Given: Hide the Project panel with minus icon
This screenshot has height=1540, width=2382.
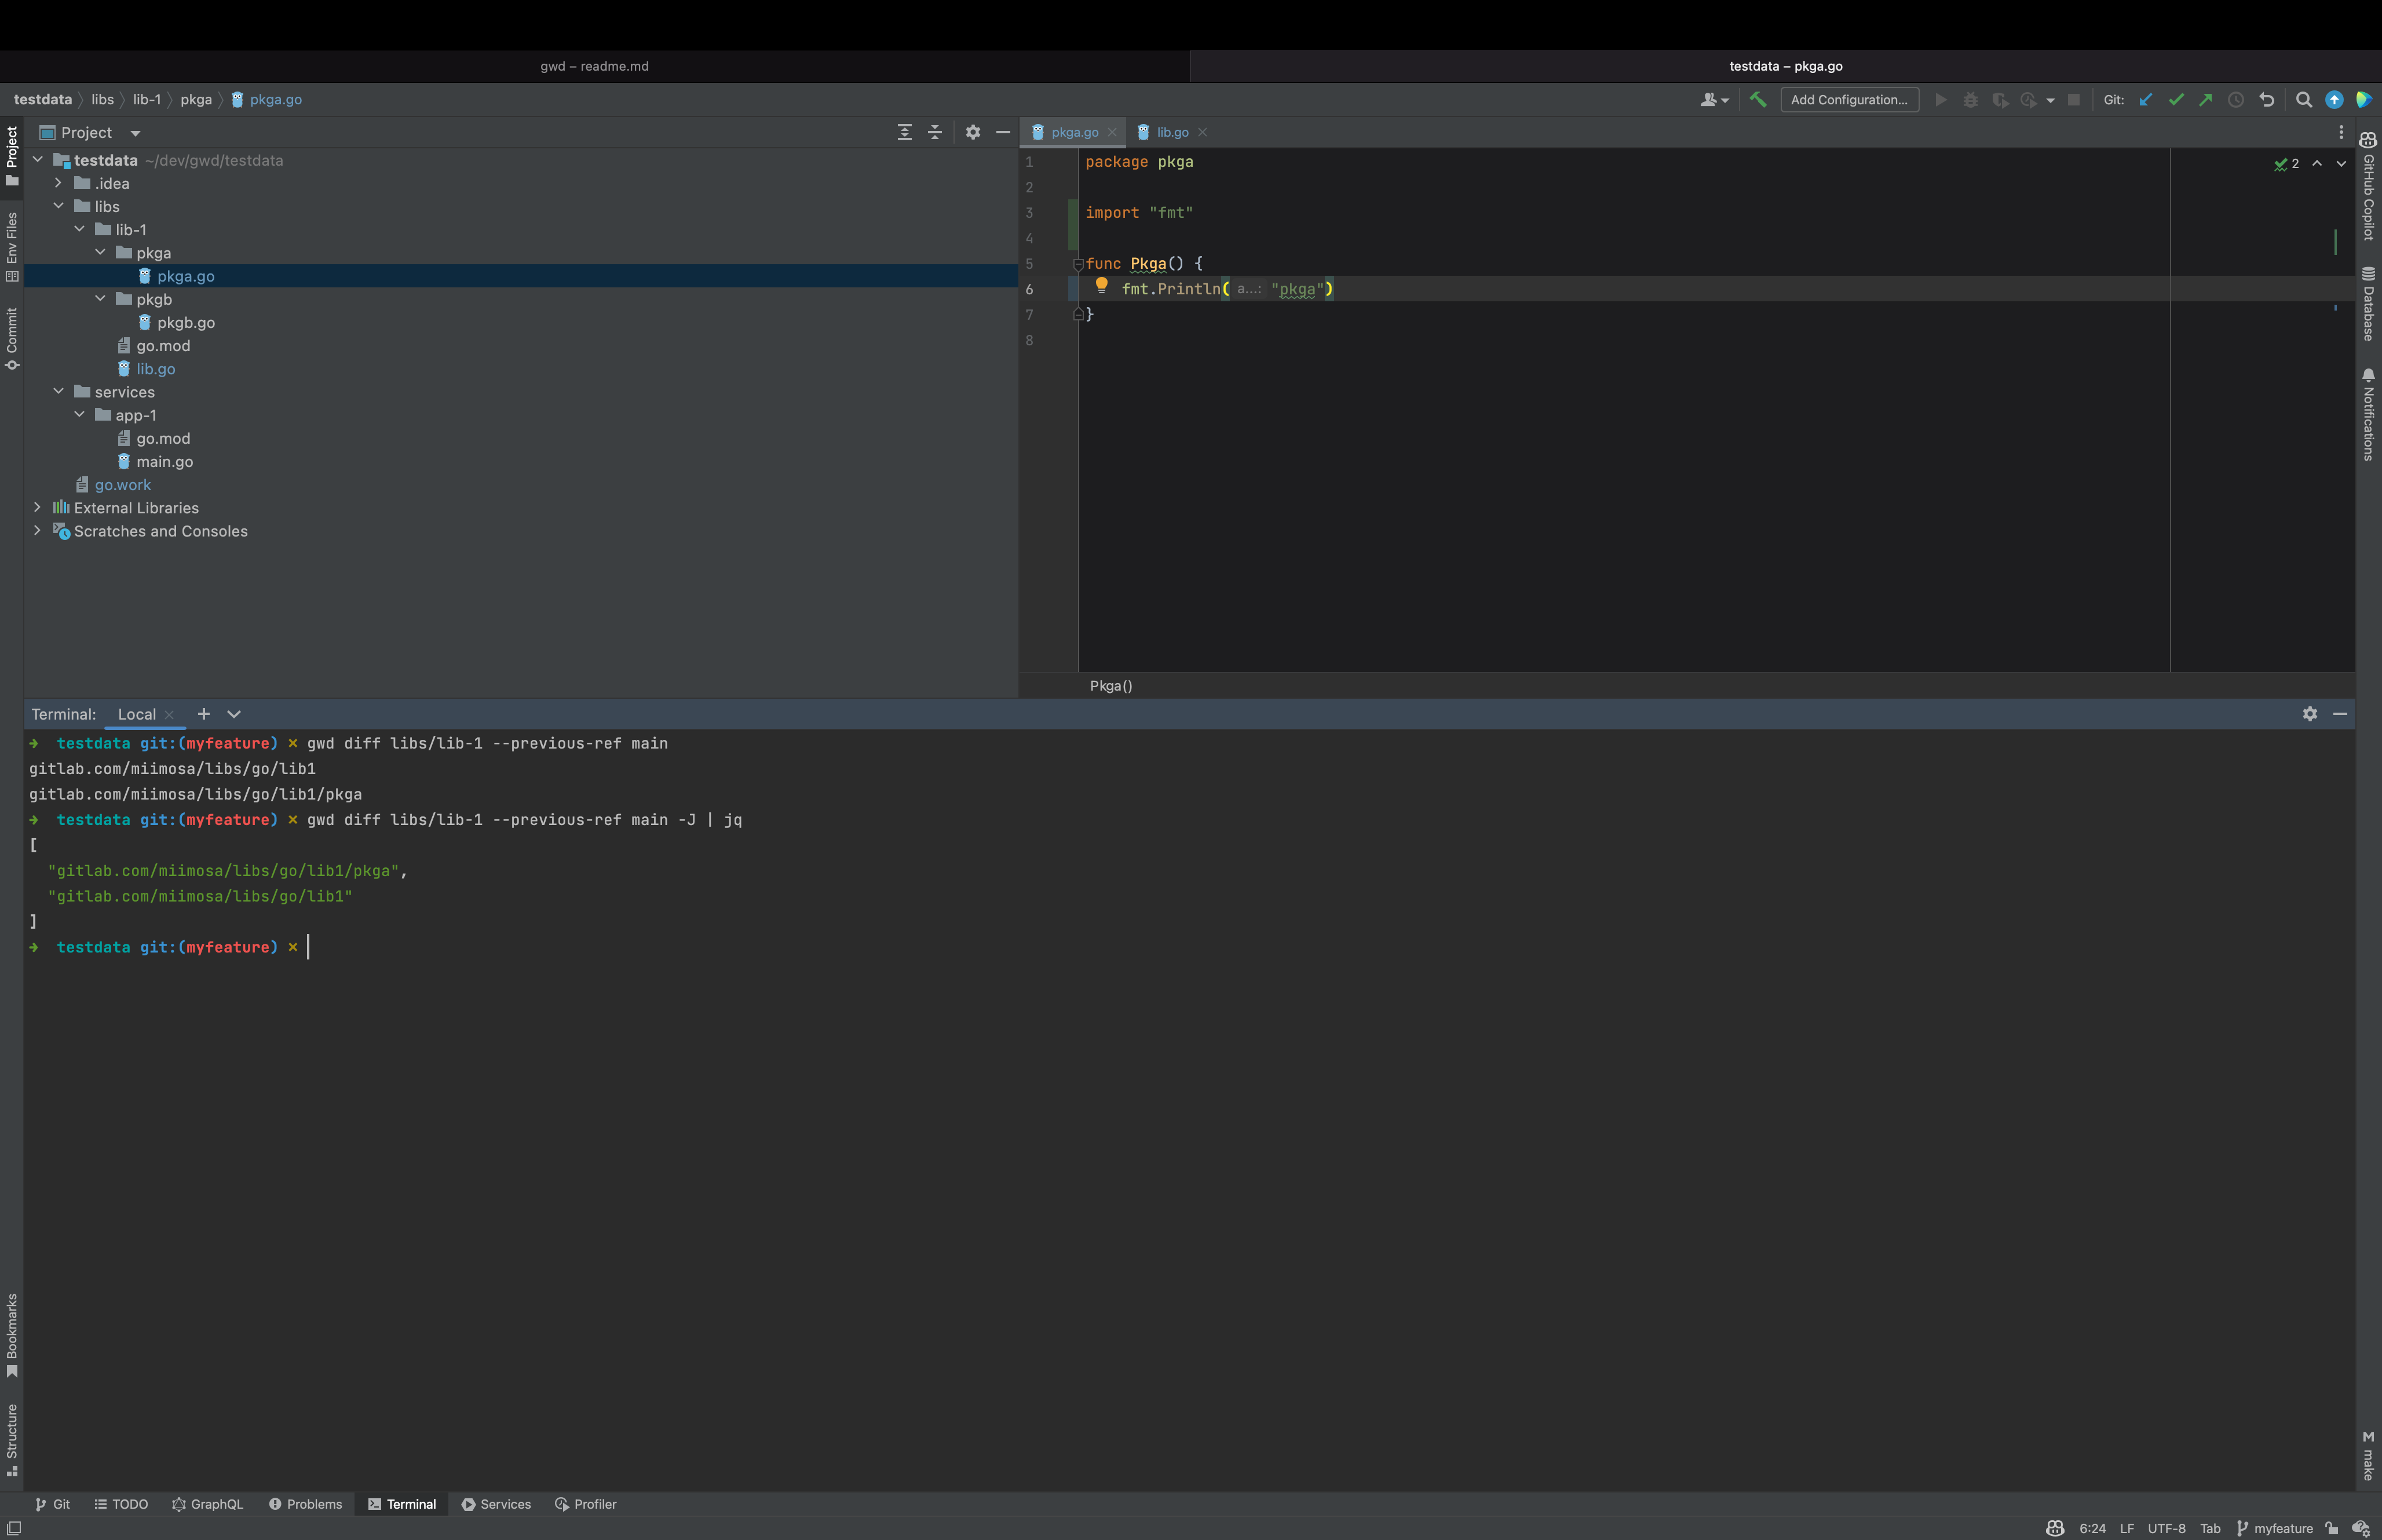Looking at the screenshot, I should tap(1003, 132).
